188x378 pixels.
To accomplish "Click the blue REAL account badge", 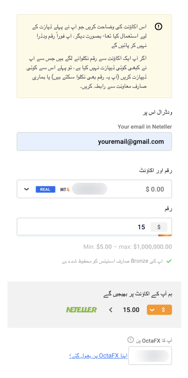I will click(45, 190).
